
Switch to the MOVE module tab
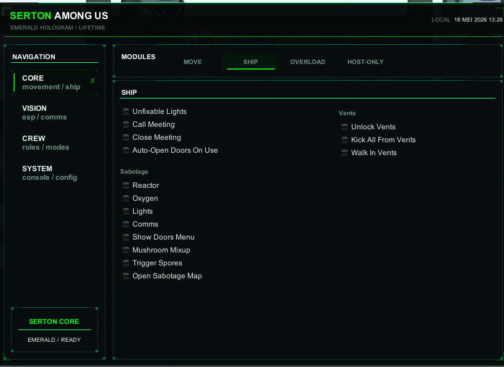pos(193,62)
